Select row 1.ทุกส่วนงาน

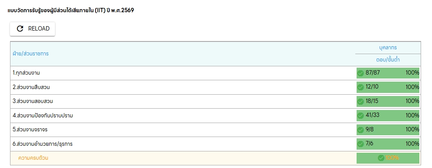tap(215, 73)
